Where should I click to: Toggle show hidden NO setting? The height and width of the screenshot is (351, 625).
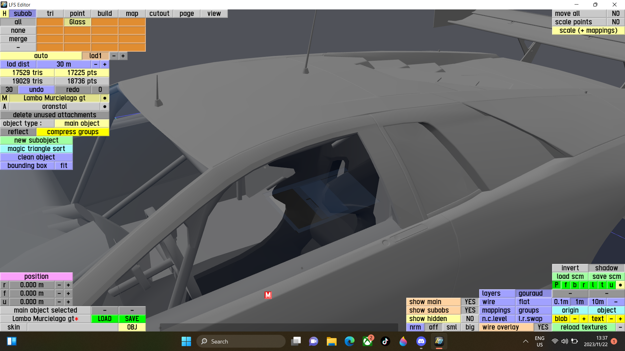pyautogui.click(x=470, y=319)
